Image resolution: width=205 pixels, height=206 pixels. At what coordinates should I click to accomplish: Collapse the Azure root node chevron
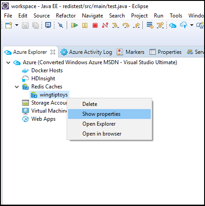(x=9, y=62)
